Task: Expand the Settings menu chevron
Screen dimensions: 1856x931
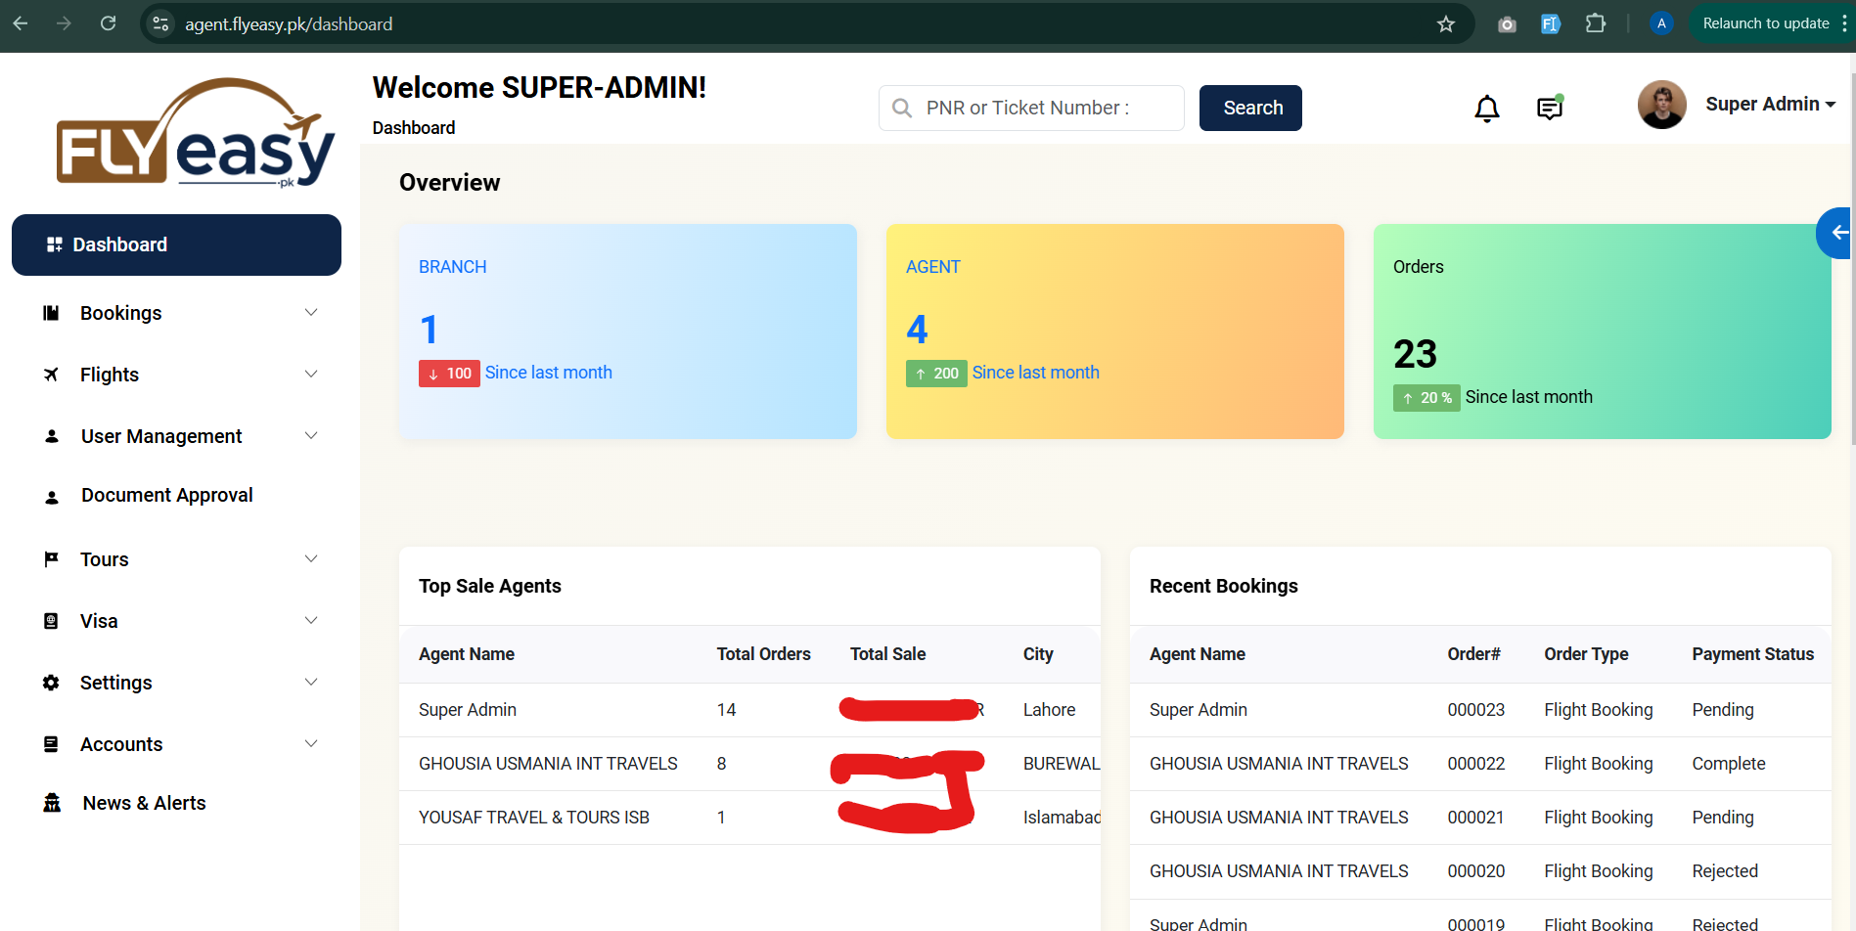Action: point(311,682)
